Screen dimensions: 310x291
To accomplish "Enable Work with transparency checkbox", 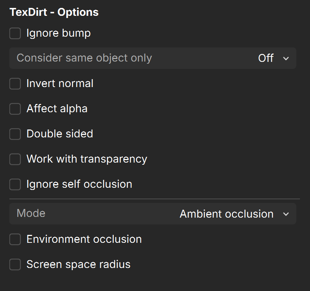I will tap(15, 159).
